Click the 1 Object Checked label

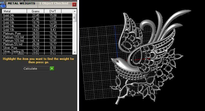pyautogui.click(x=54, y=3)
